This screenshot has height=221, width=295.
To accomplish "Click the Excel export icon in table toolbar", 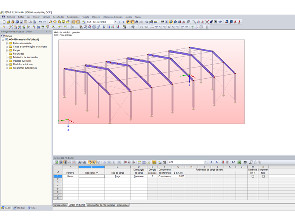I will [x=239, y=162].
